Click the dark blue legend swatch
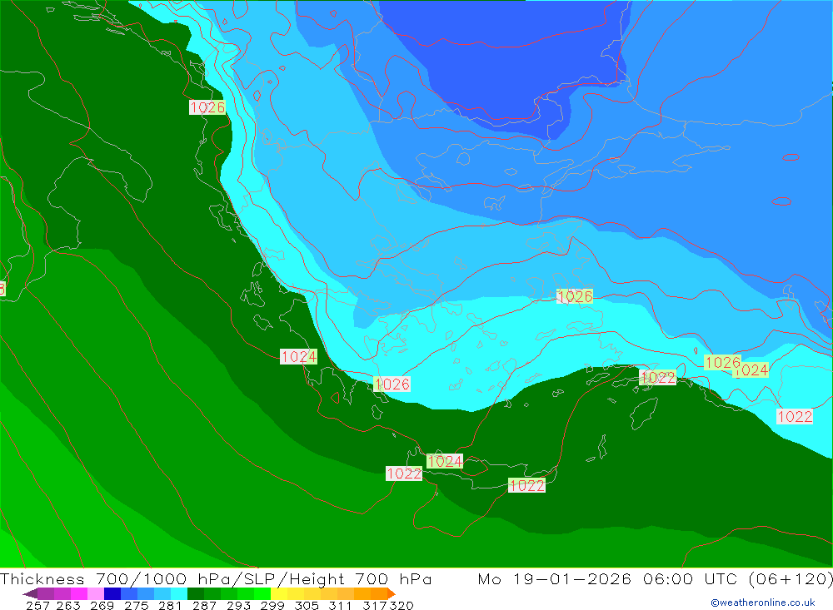 click(x=112, y=593)
